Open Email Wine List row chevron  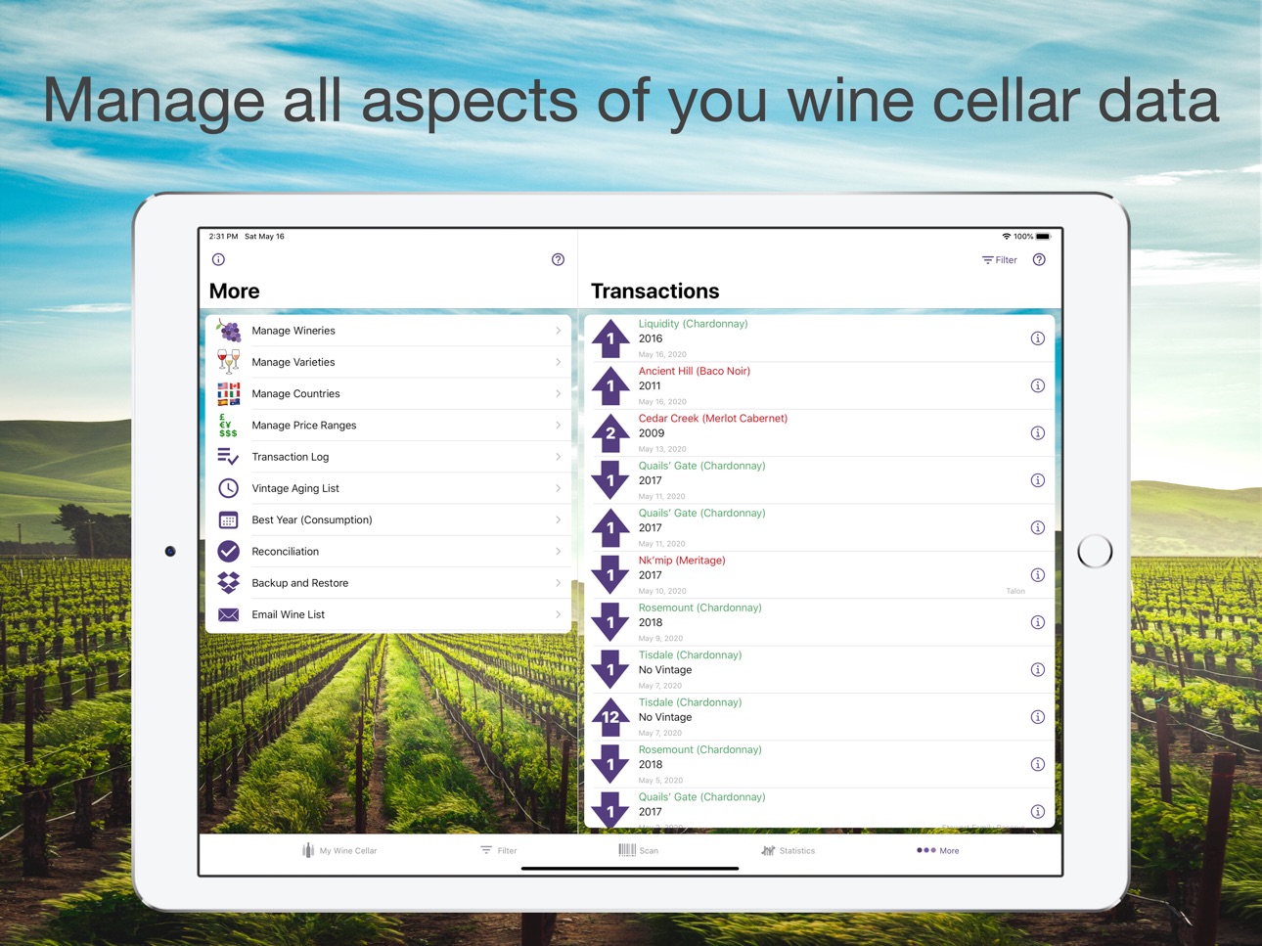tap(559, 614)
